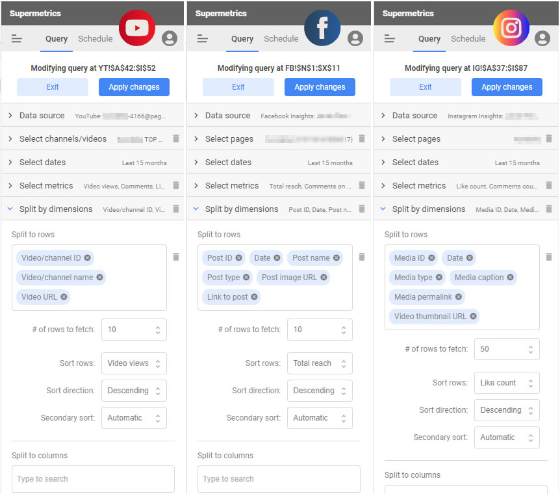Remove Media caption dimension chip
Viewport: 560px width, 494px height.
pyautogui.click(x=510, y=277)
